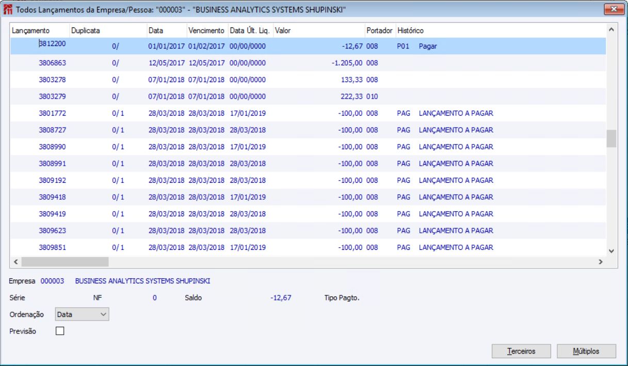The height and width of the screenshot is (366, 628).
Task: Close the Todos Lançamentos window
Action: (614, 9)
